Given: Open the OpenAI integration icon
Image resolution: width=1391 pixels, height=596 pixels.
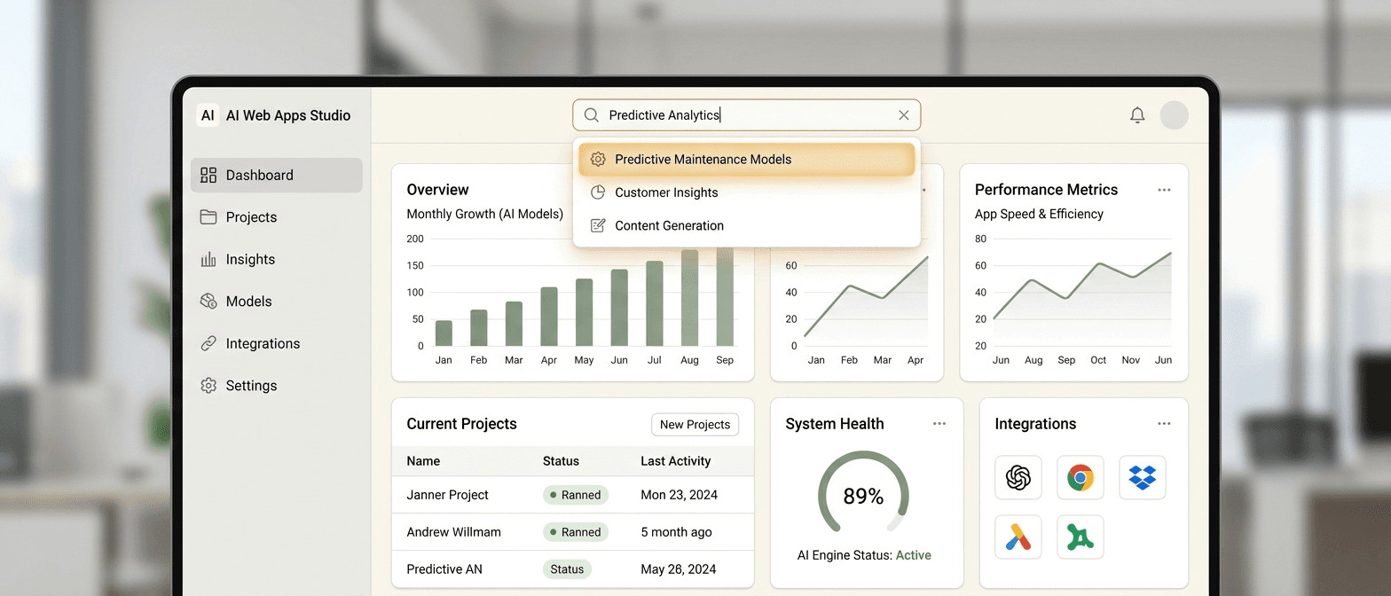Looking at the screenshot, I should pyautogui.click(x=1018, y=478).
